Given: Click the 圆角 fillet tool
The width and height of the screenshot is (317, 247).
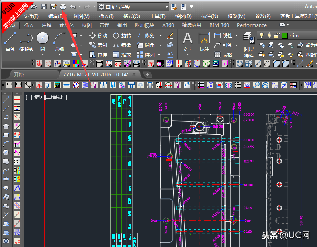Looking at the screenshot, I should (145, 45).
